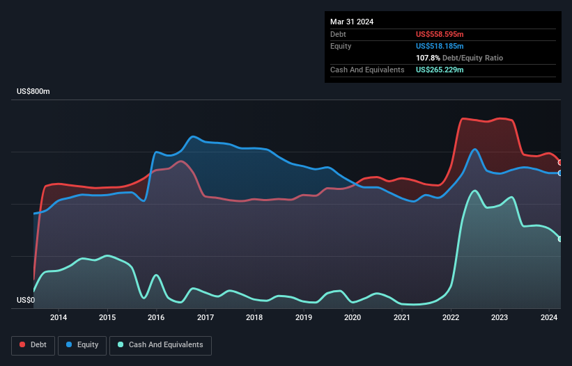Select the 2015 x-axis label
Screen dimensions: 572x366
coord(107,317)
